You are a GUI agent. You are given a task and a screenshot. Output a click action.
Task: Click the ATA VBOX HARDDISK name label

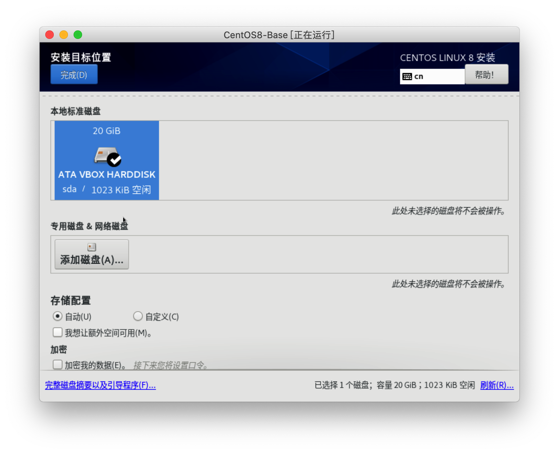(x=107, y=175)
